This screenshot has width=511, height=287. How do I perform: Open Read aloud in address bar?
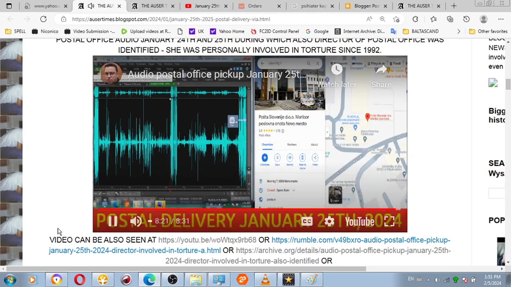[369, 19]
